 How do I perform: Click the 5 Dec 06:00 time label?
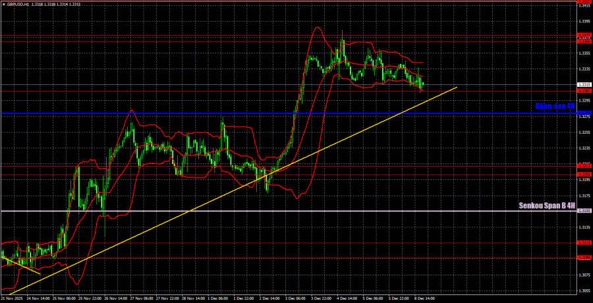[374, 298]
